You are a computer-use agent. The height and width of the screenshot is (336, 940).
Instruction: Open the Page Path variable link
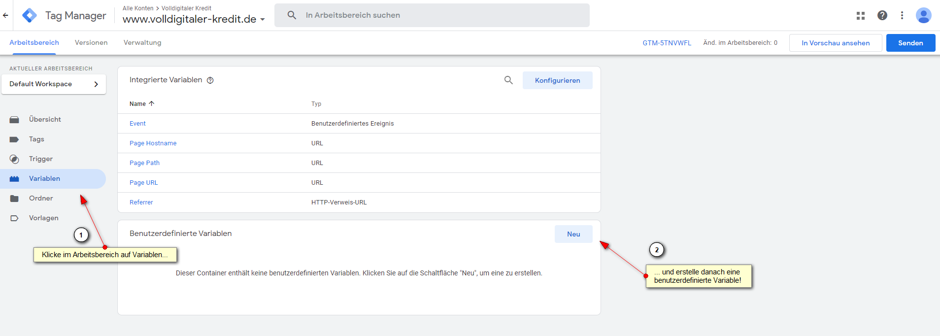pos(144,163)
